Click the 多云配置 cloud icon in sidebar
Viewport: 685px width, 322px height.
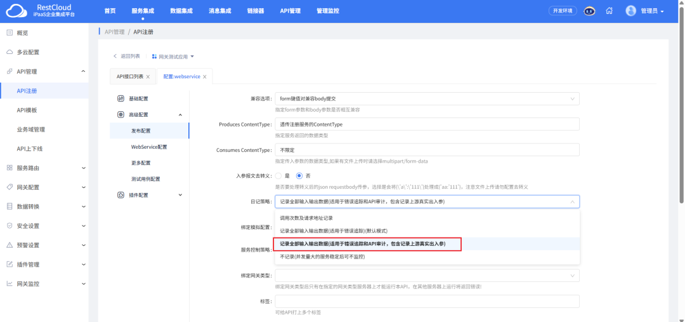point(10,52)
